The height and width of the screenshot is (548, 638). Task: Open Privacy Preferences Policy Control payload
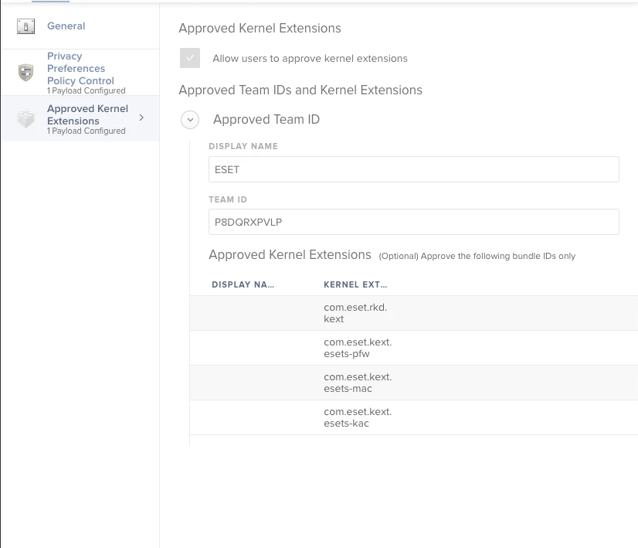(80, 73)
